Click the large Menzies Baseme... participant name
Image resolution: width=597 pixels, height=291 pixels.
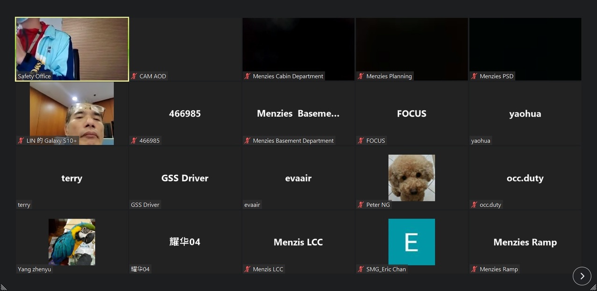coord(298,113)
